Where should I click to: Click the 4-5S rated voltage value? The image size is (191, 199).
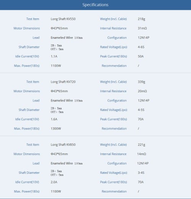coord(141,110)
